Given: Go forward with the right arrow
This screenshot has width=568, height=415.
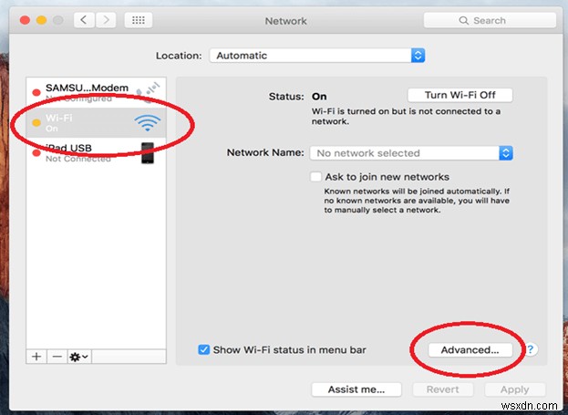Looking at the screenshot, I should (x=106, y=20).
